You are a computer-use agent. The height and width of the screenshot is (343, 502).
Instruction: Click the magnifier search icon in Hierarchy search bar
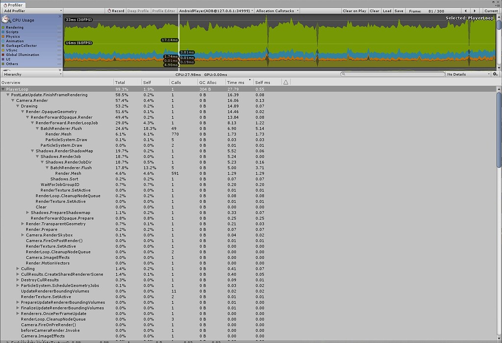tap(345, 74)
